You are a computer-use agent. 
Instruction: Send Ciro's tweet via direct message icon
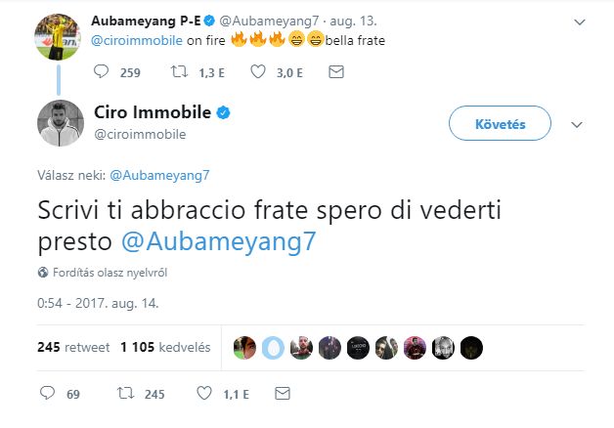282,393
